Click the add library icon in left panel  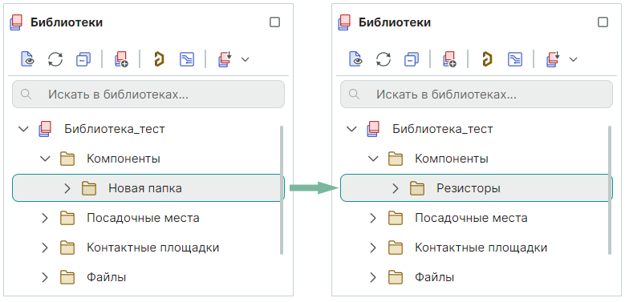coord(121,59)
